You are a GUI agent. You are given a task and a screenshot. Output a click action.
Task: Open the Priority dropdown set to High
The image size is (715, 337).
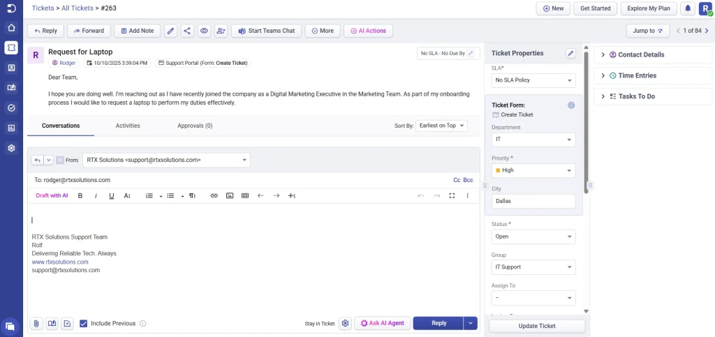533,170
